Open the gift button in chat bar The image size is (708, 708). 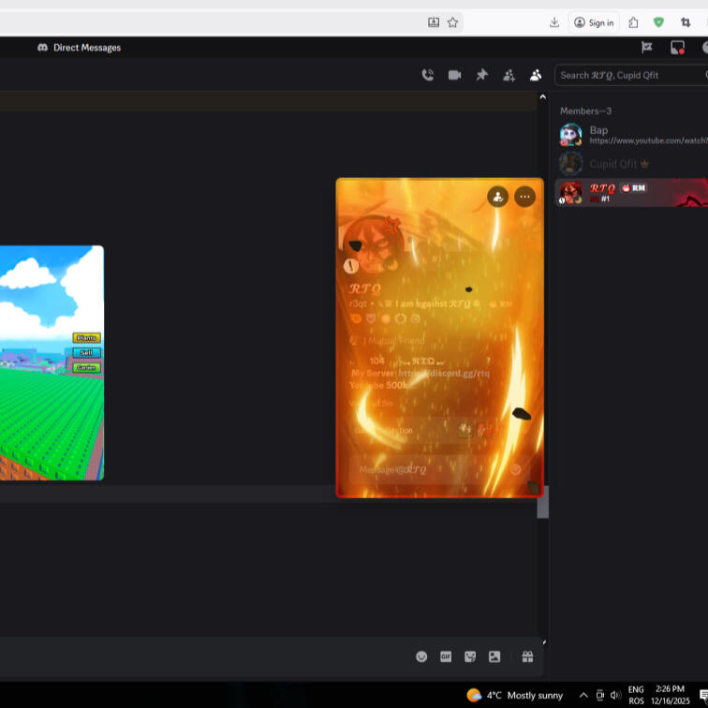[527, 656]
